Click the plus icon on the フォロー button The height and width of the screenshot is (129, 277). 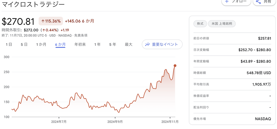click(x=227, y=1)
